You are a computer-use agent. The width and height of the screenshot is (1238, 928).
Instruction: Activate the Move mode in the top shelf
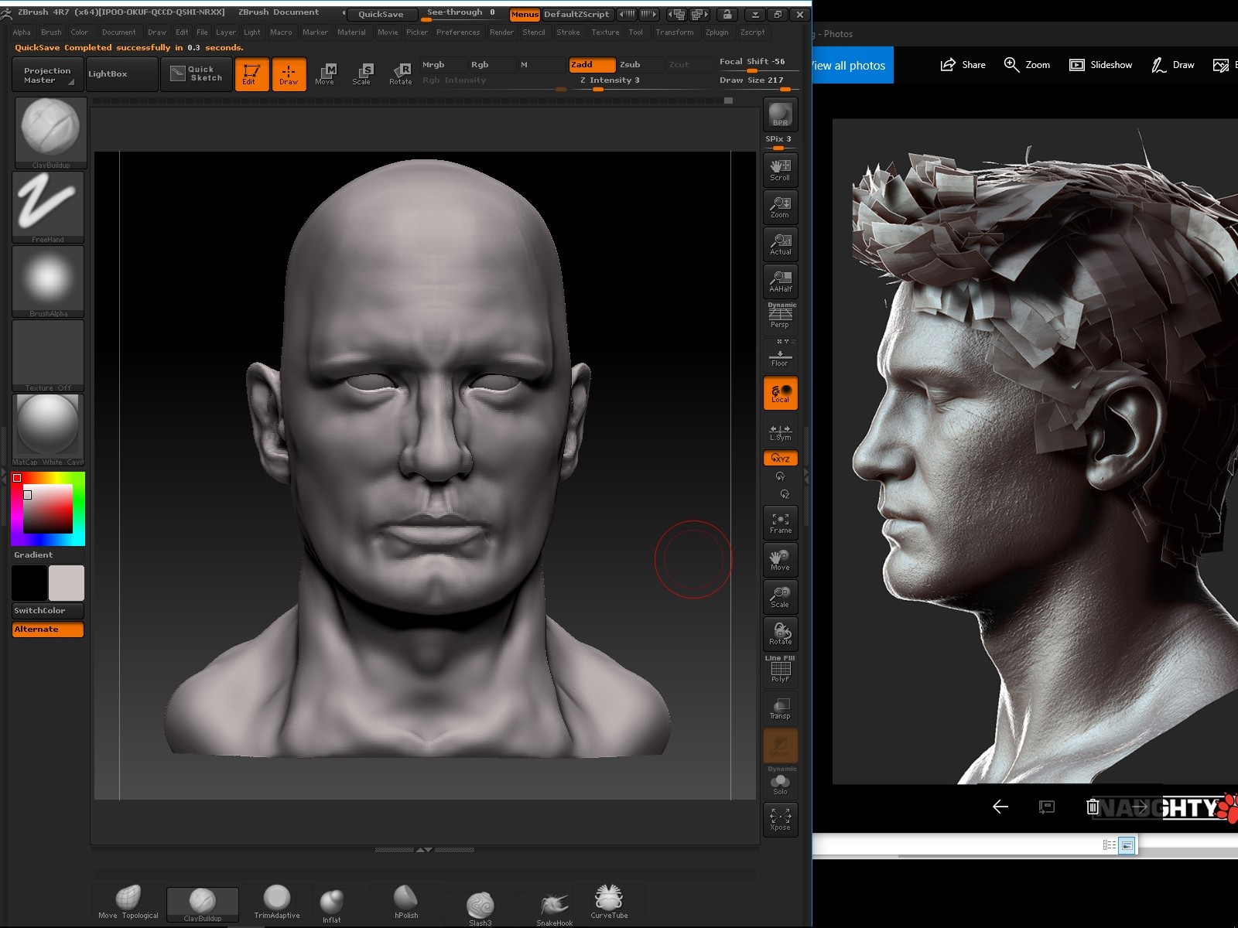327,73
